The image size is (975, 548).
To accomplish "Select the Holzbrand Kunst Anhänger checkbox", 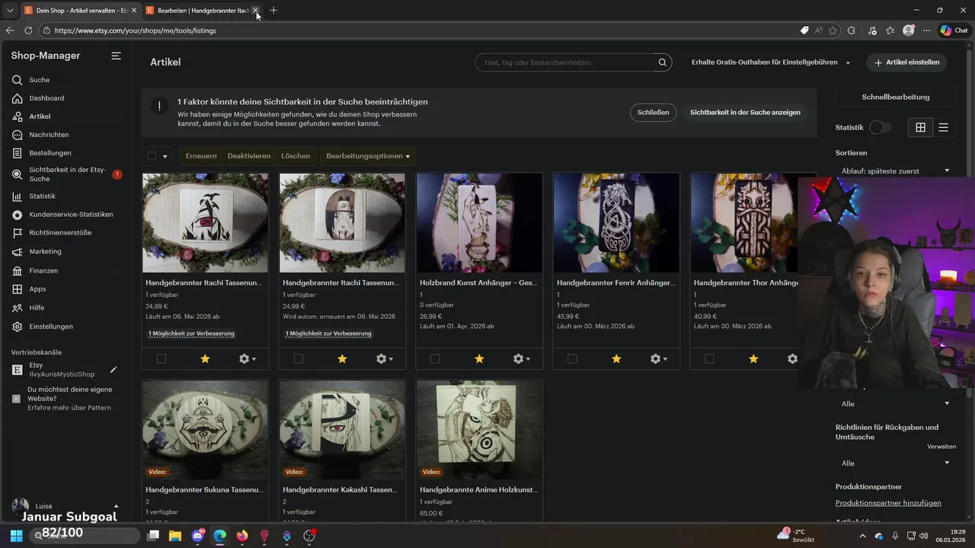I will [x=435, y=359].
